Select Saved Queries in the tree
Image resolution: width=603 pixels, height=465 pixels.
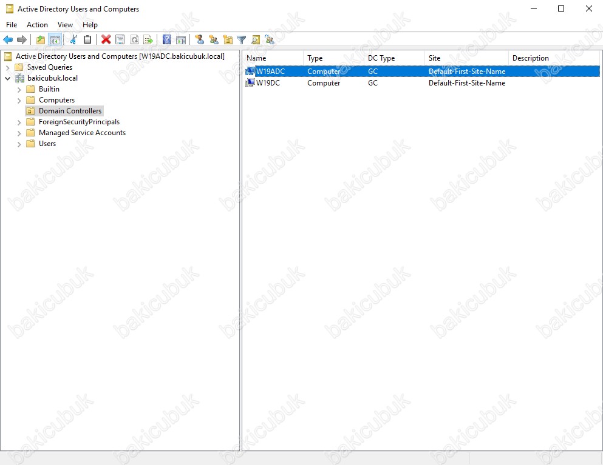pyautogui.click(x=50, y=67)
